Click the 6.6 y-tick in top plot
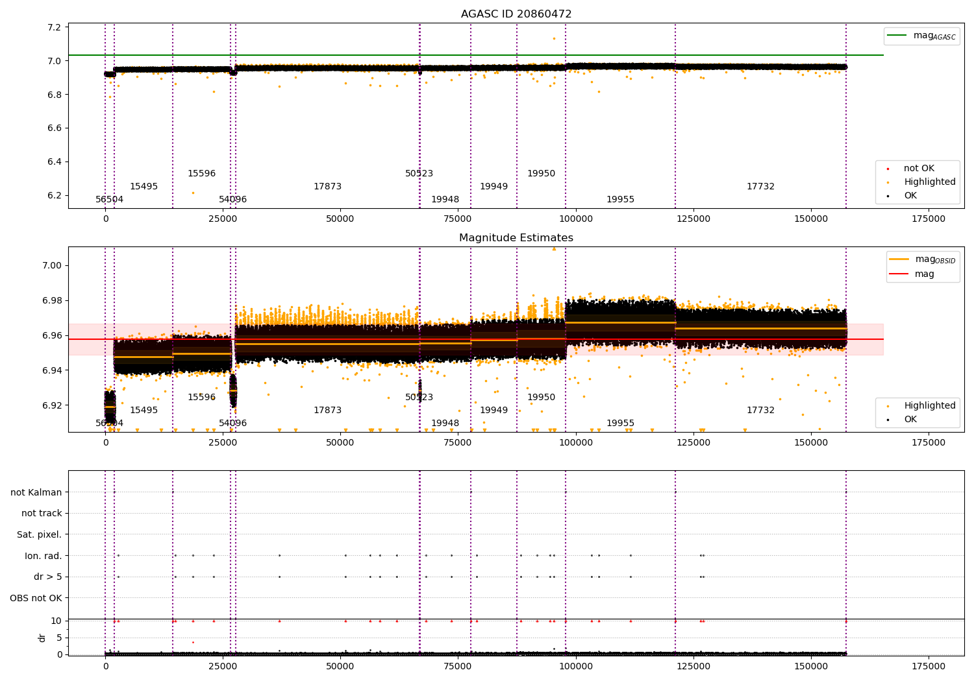The image size is (974, 681). point(56,128)
